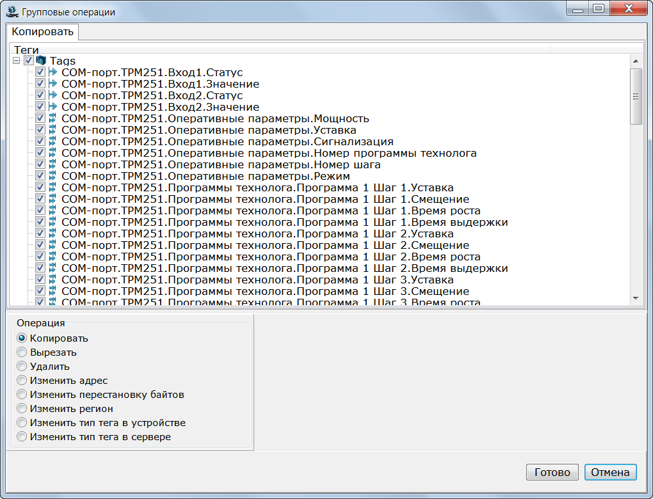The image size is (653, 499).
Task: Uncheck the Шаг 2.Уставка checkbox
Action: (40, 233)
